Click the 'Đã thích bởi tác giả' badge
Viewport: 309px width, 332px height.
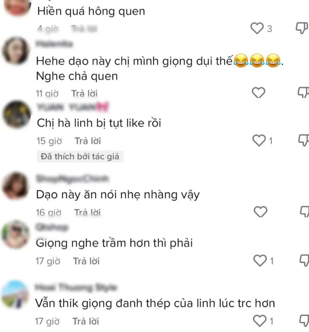coord(80,156)
